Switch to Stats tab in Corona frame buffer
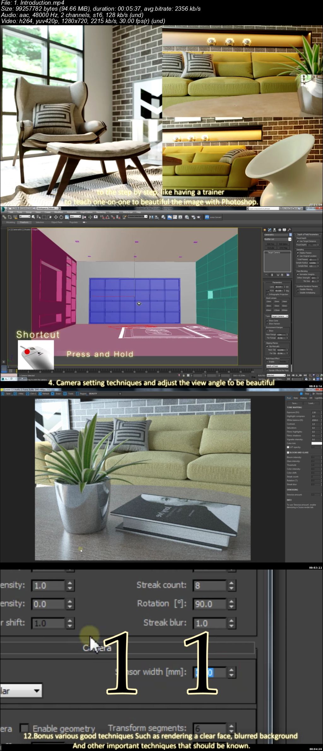 (296, 398)
